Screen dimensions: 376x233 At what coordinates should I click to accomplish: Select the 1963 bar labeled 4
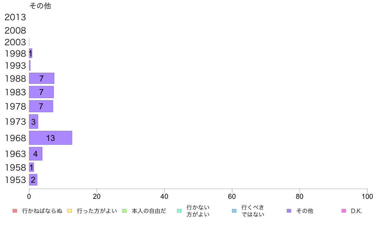[x=35, y=154]
